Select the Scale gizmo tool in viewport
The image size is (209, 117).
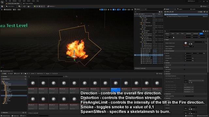106,9
